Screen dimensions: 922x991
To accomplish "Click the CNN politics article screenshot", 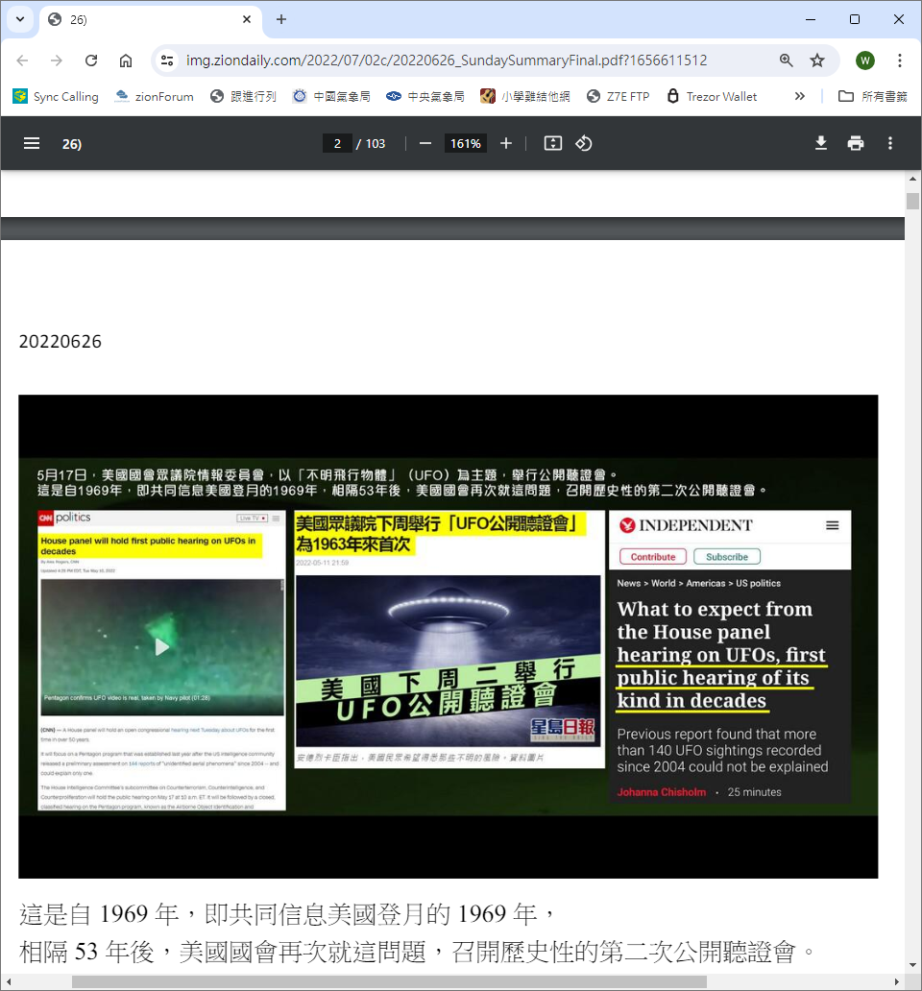I will click(161, 660).
